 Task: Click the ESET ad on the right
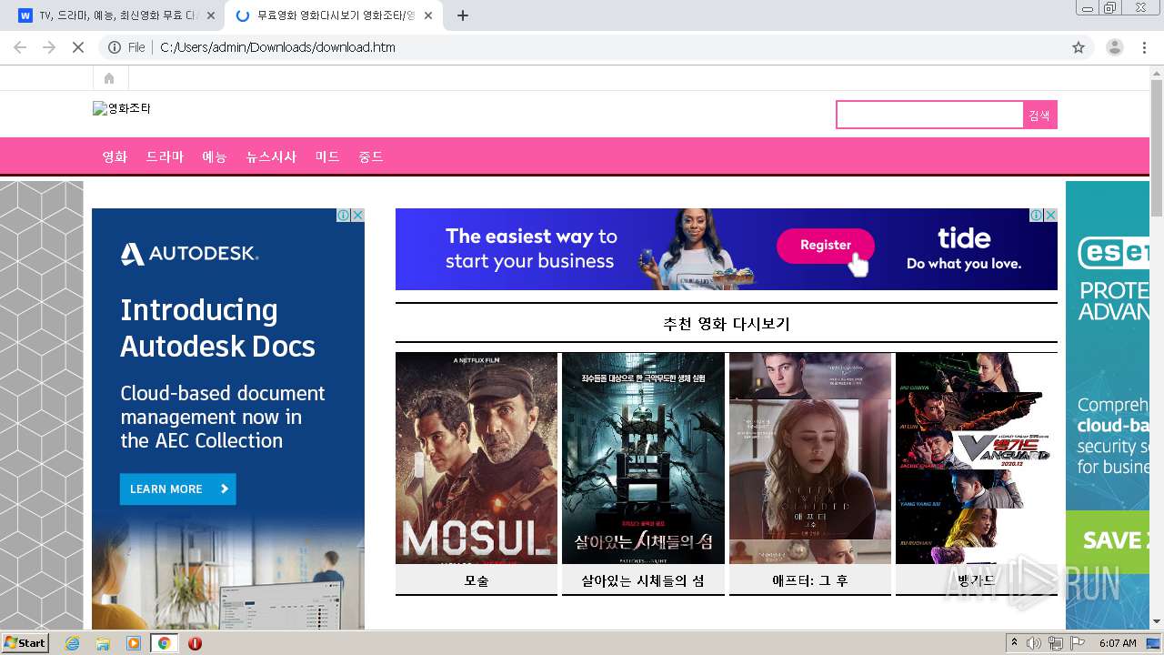point(1107,405)
